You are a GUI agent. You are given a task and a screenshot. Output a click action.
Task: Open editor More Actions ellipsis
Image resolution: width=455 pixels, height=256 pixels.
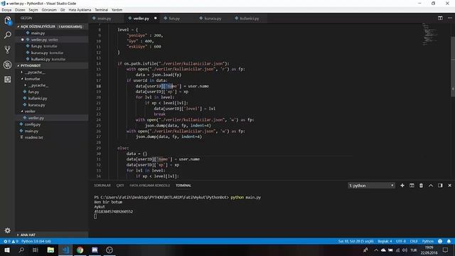click(449, 18)
